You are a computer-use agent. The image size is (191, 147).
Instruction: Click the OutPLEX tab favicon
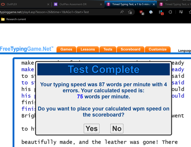click(3, 4)
